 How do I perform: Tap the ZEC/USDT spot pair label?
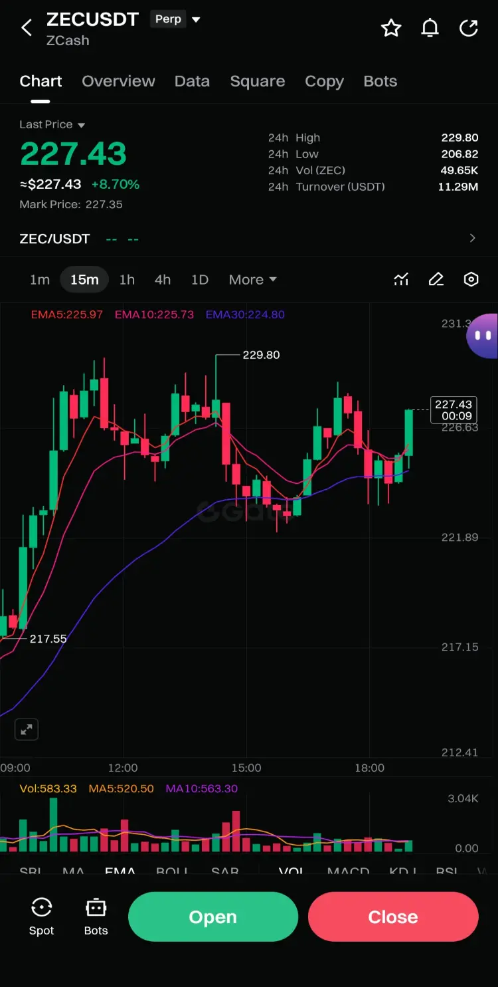tap(54, 239)
